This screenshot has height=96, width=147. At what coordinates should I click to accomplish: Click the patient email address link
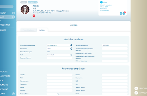tap(63, 11)
